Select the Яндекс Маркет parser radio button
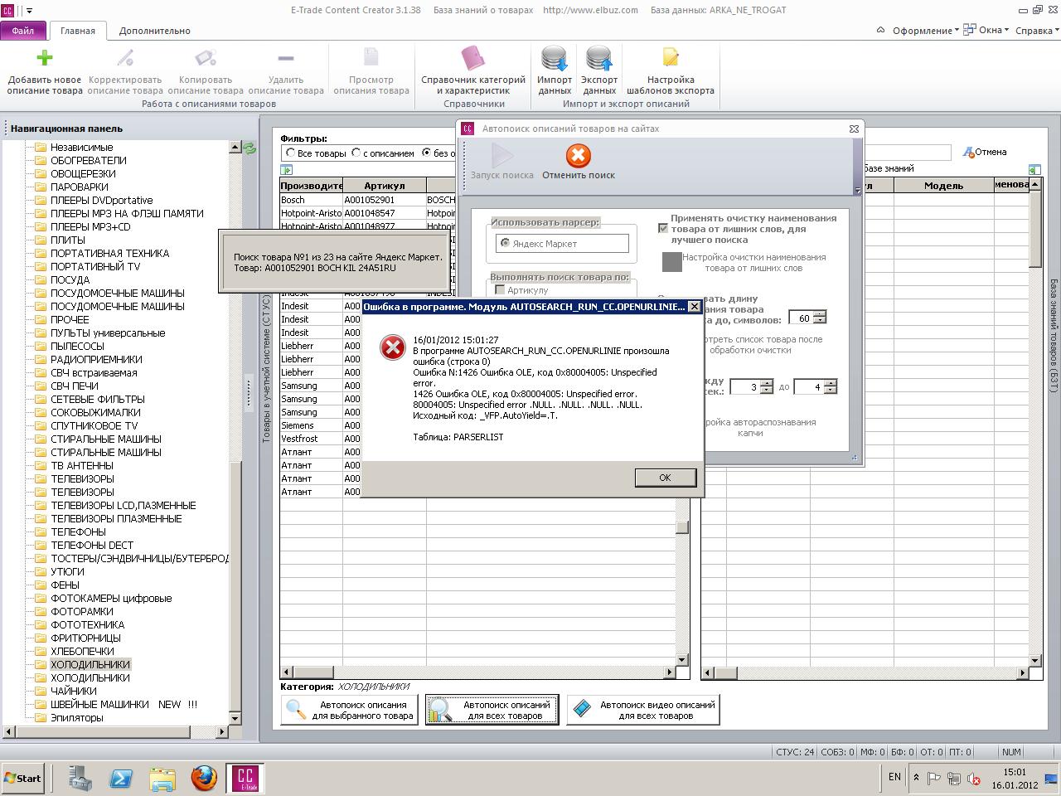The width and height of the screenshot is (1061, 796). tap(505, 244)
